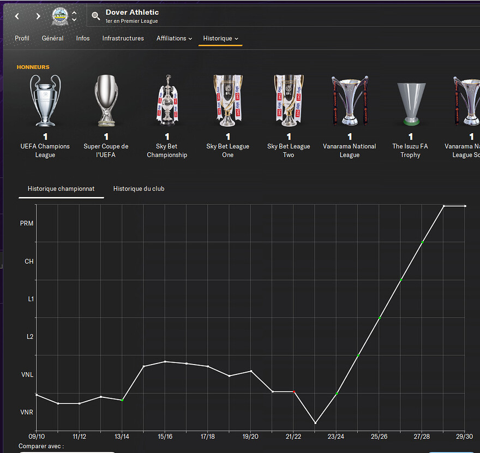Click the down chevron beside the club badge
The height and width of the screenshot is (453, 480).
(x=75, y=20)
